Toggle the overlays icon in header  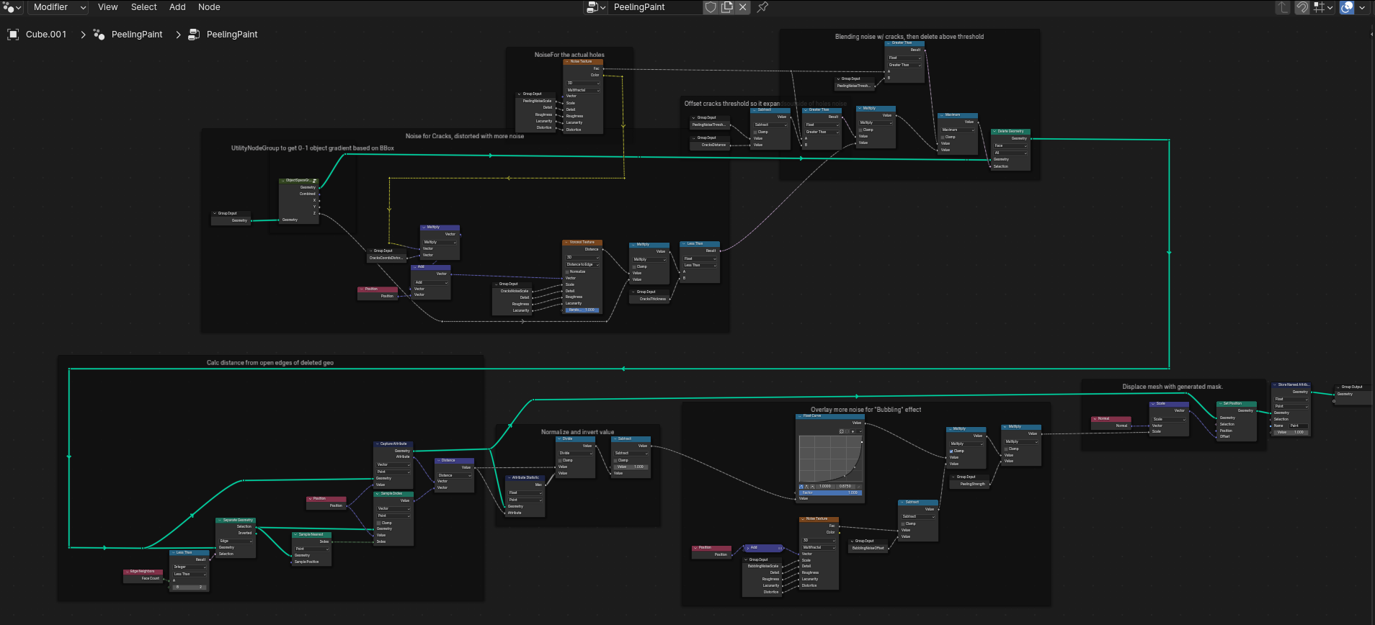click(1347, 7)
